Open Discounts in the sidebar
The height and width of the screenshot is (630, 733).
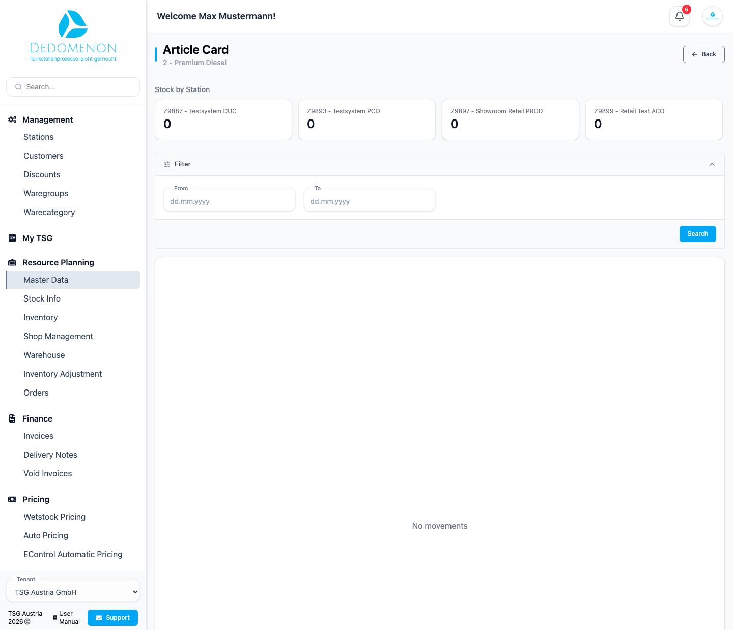tap(73, 174)
